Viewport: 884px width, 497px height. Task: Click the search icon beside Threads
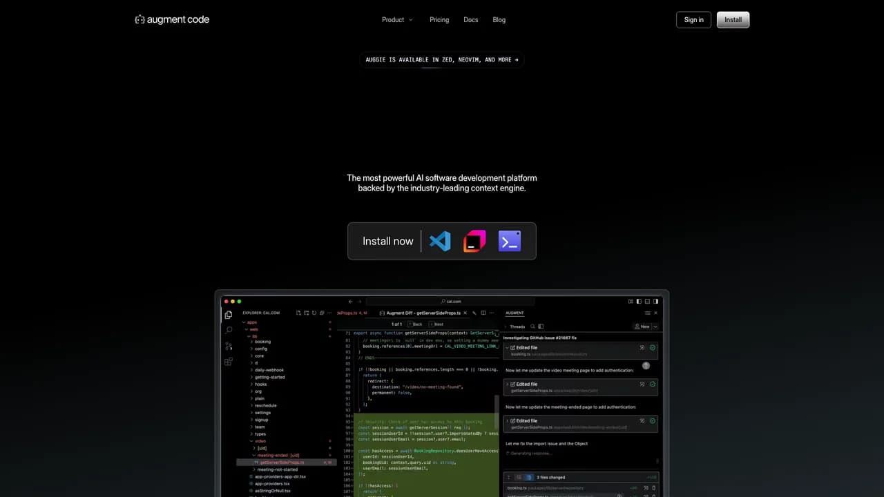click(532, 327)
